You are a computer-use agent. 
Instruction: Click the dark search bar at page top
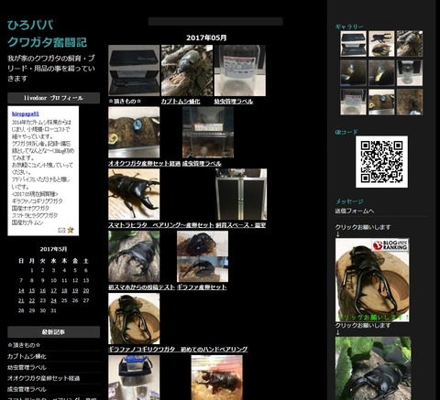click(215, 21)
